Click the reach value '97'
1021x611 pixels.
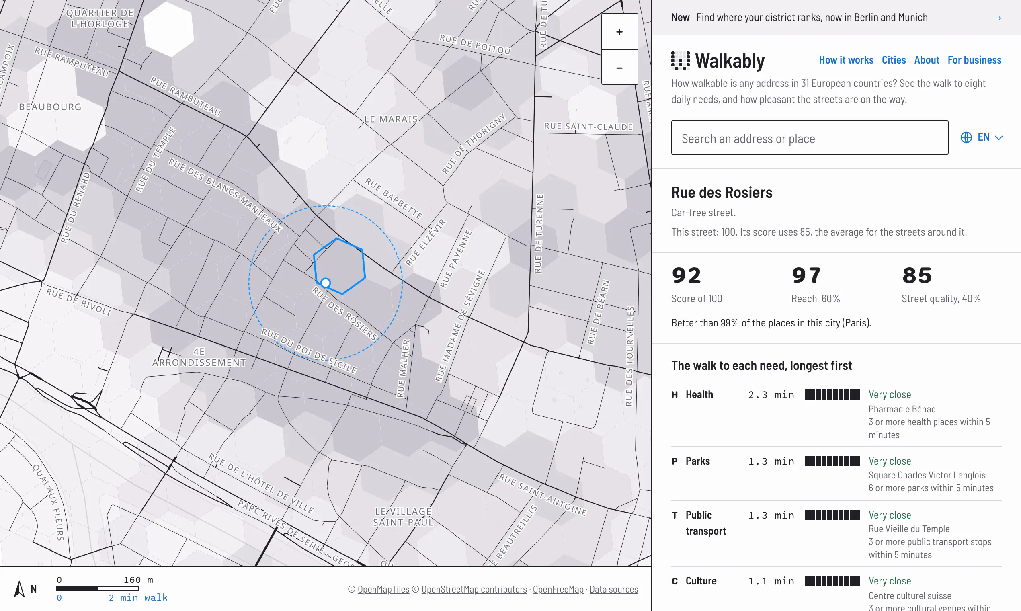coord(806,275)
